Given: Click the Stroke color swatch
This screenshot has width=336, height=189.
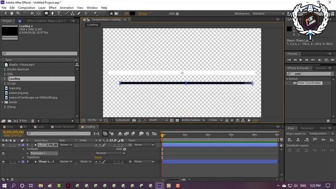Looking at the screenshot, I should tap(151, 14).
